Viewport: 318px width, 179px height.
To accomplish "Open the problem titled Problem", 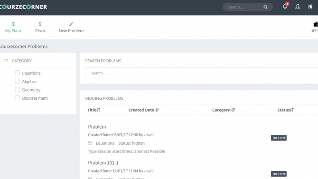I will point(97,127).
